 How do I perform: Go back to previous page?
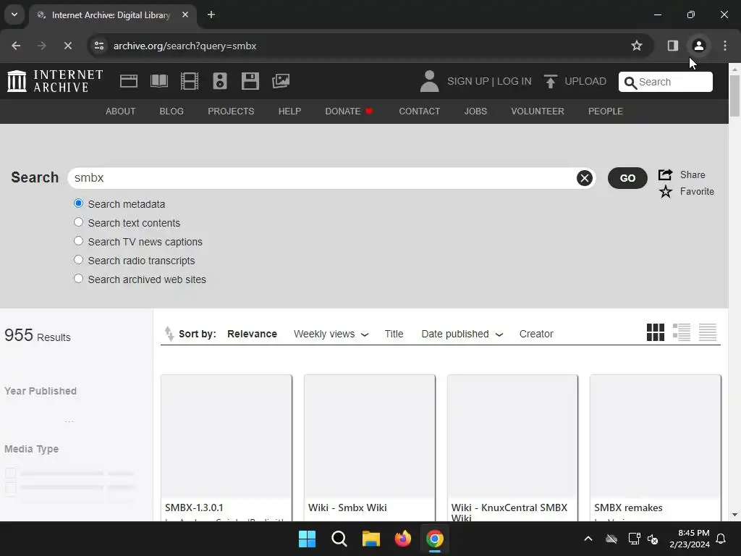pos(16,46)
